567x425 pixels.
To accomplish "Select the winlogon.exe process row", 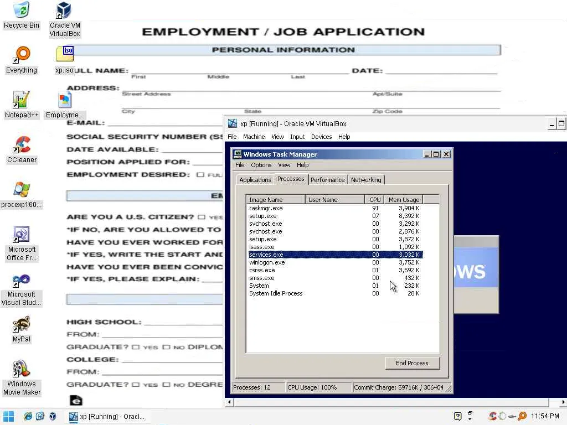I will pyautogui.click(x=335, y=262).
